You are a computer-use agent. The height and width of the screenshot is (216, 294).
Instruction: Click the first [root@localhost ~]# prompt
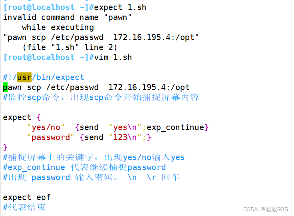click(49, 8)
